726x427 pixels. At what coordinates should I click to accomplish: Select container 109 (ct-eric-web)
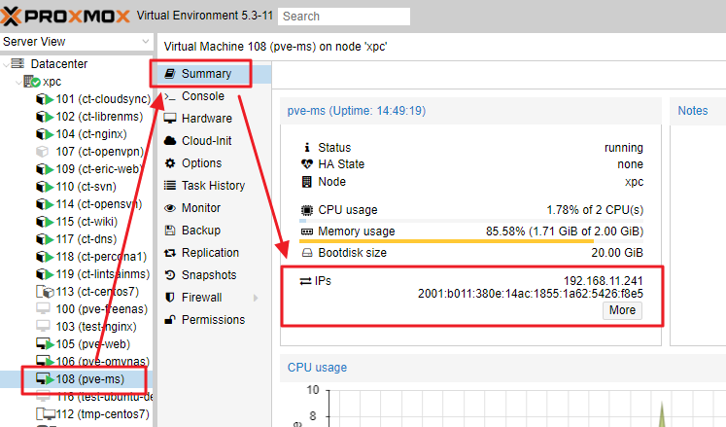(99, 169)
